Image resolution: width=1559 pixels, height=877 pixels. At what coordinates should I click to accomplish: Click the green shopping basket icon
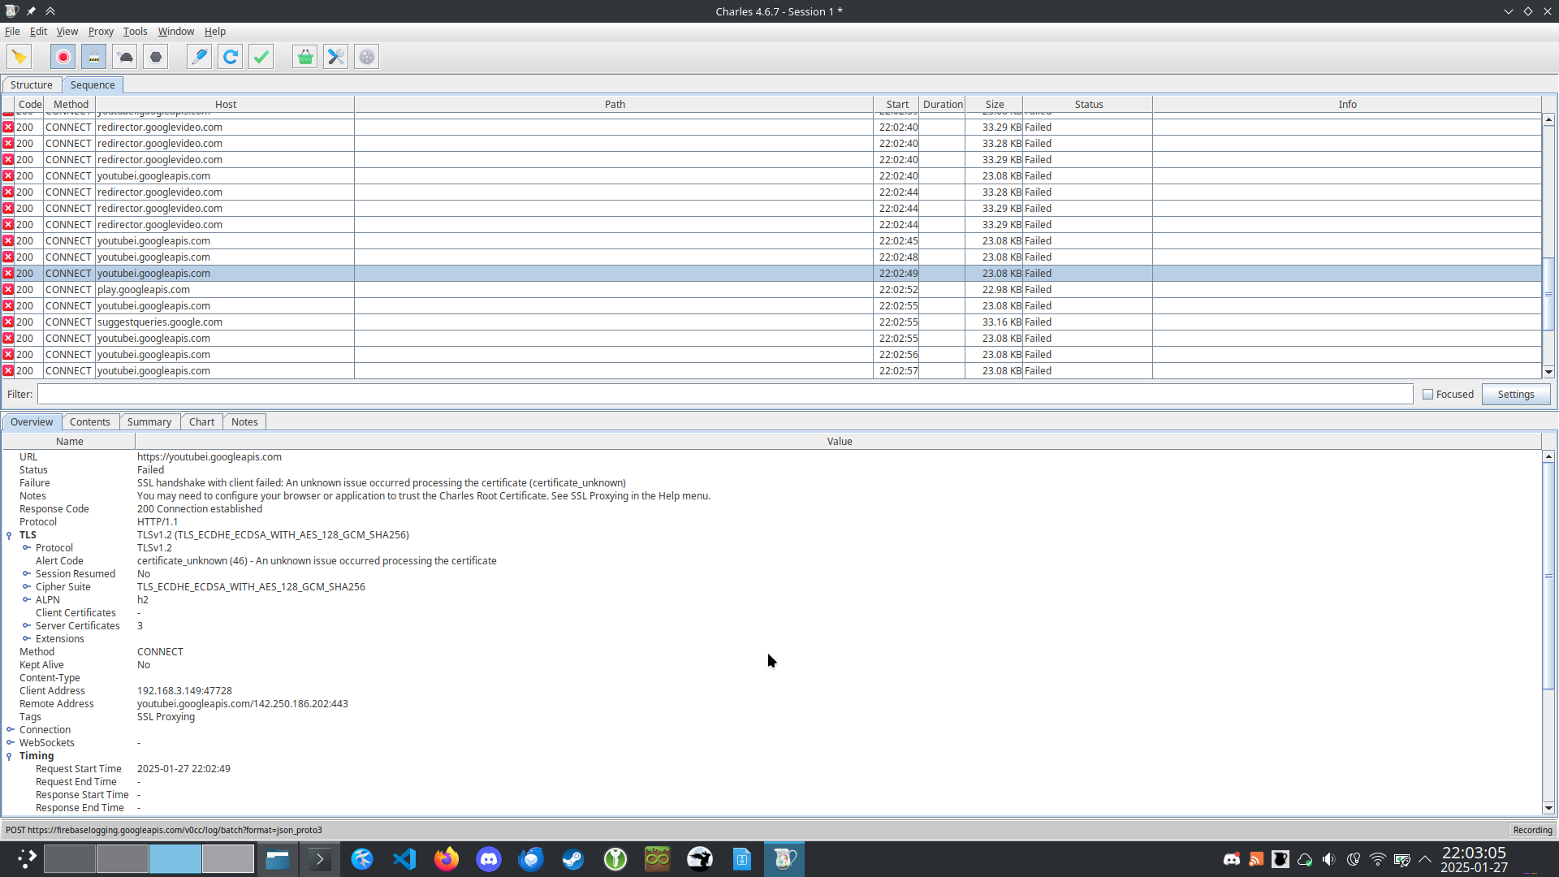tap(304, 57)
